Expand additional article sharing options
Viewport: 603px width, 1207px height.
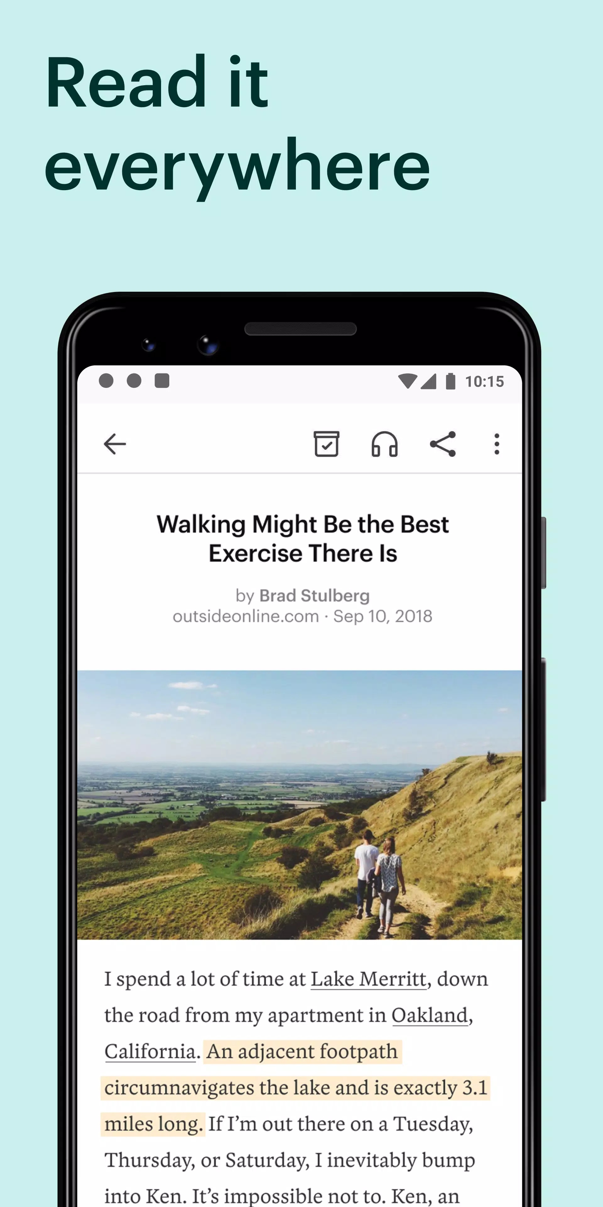(498, 444)
